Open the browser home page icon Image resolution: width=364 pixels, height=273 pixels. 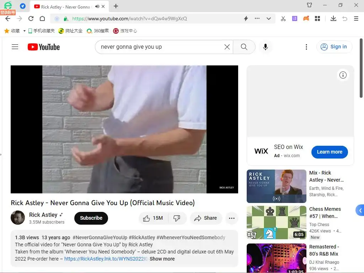point(42,18)
